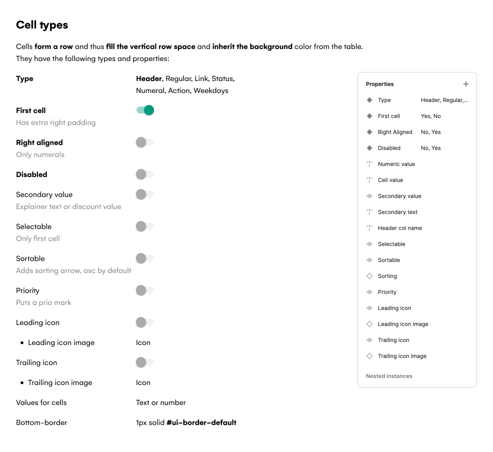Enable the Selectable toggle

(x=144, y=226)
